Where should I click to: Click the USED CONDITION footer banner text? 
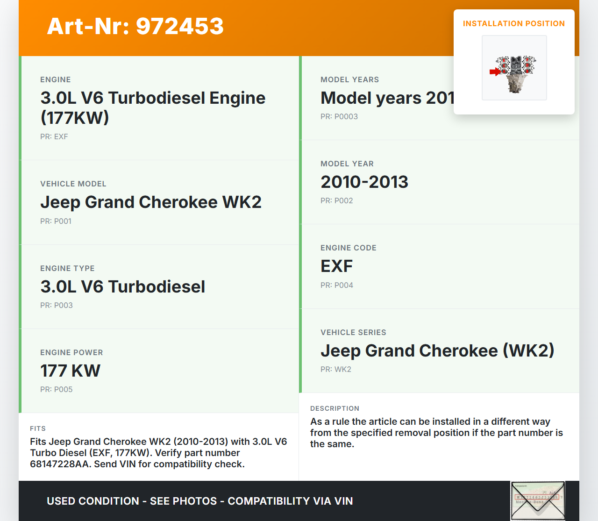[199, 501]
